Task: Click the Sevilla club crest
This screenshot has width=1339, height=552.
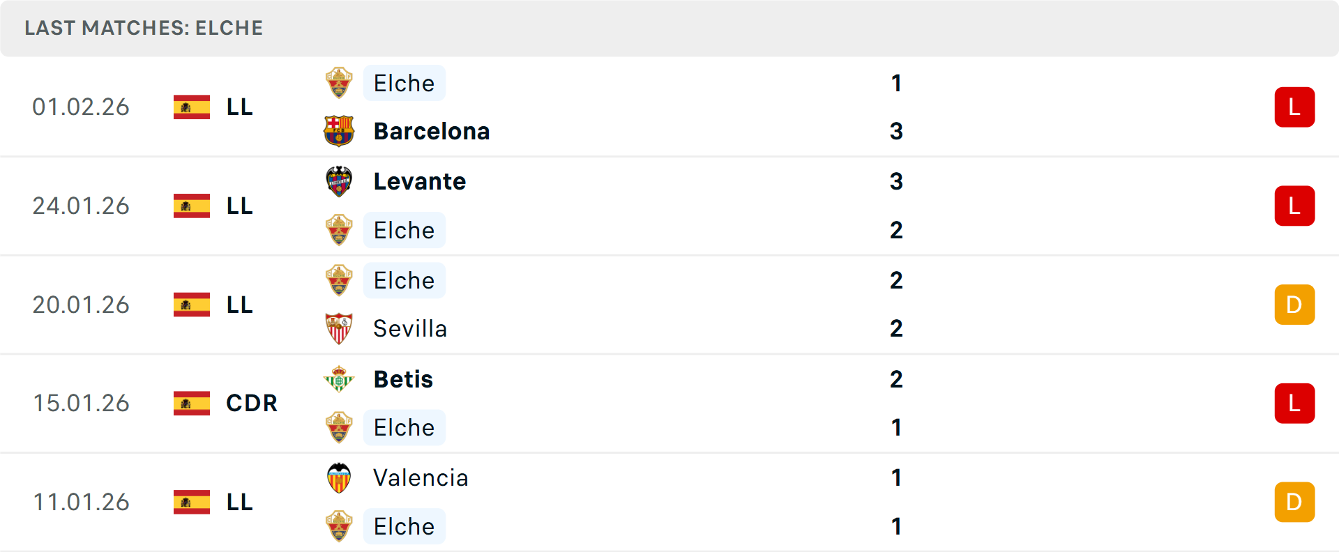Action: point(339,328)
